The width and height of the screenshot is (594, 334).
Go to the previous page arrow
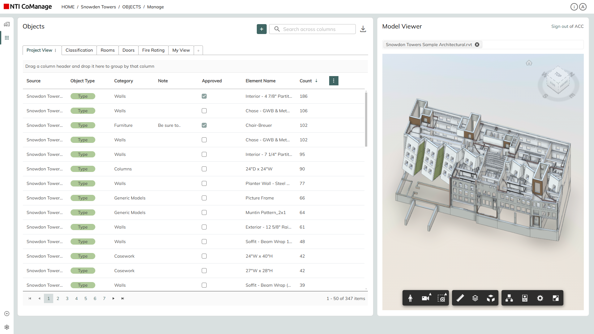[39, 298]
